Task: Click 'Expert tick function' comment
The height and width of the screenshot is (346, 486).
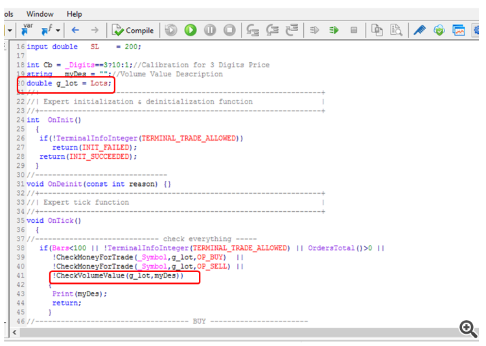Action: pyautogui.click(x=86, y=202)
